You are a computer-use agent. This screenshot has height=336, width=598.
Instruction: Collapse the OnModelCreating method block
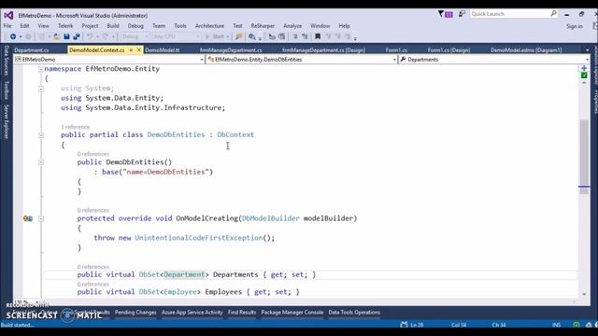(x=41, y=218)
